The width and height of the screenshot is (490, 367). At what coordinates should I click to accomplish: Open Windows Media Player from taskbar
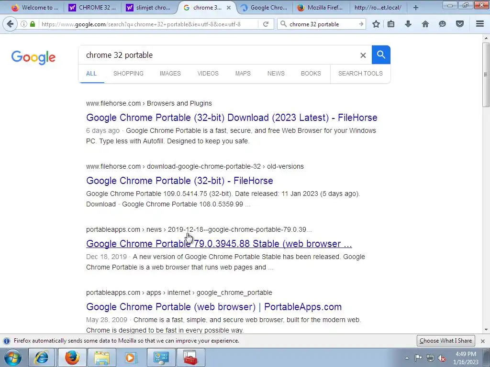click(x=131, y=357)
